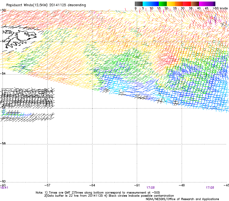Image resolution: width=229 pixels, height=201 pixels.
Task: Click the green 15–20 knots legend segment
Action: tap(163, 4)
